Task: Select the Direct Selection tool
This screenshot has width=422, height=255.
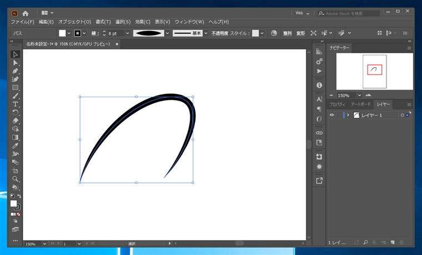Action: point(15,63)
